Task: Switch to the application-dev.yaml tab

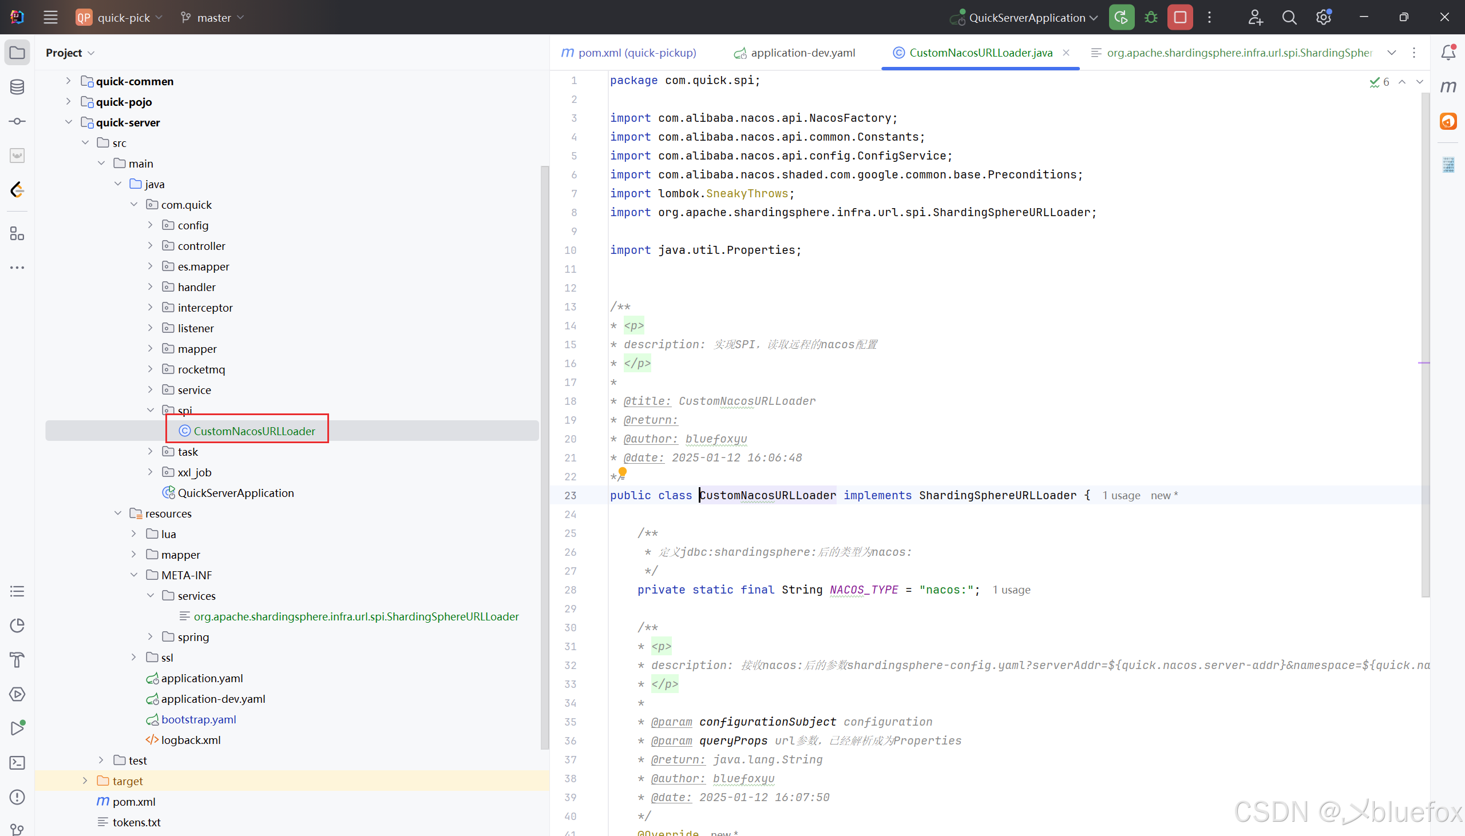Action: coord(802,53)
